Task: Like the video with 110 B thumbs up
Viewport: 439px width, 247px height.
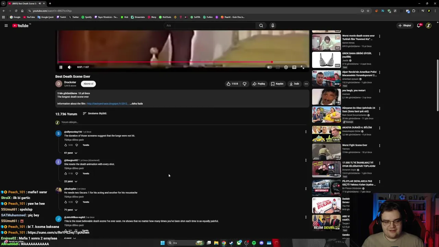Action: 232,84
